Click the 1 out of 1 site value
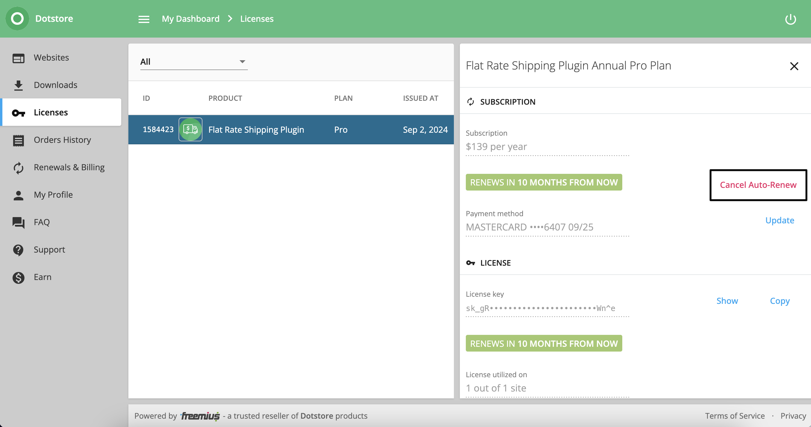 (547, 388)
